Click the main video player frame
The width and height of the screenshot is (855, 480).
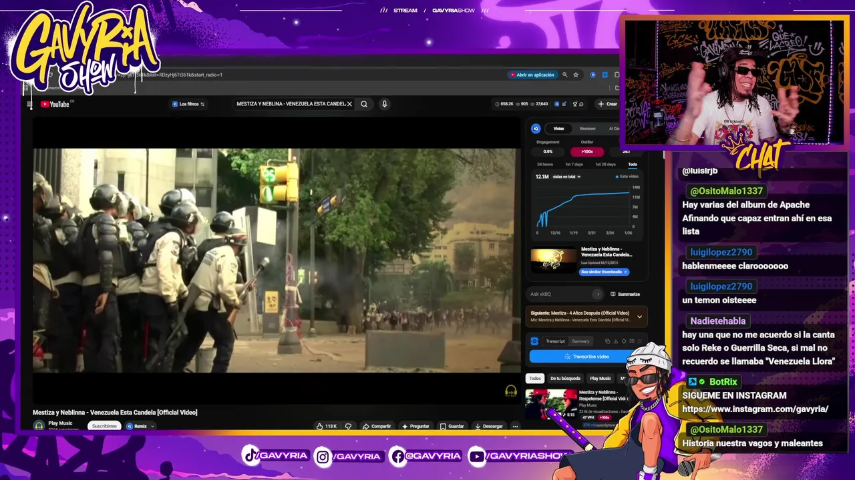coord(277,260)
